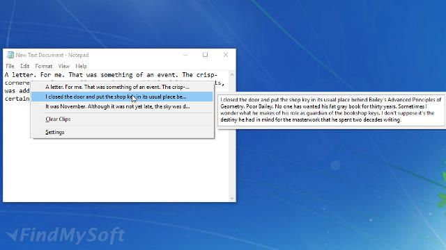Click the clip preview tooltip text
The image size is (446, 250).
[x=331, y=110]
